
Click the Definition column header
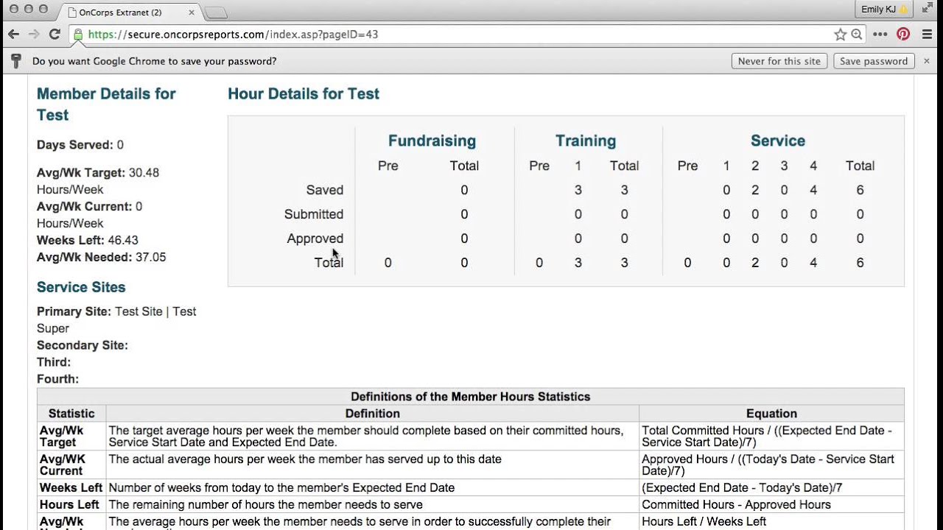coord(373,414)
